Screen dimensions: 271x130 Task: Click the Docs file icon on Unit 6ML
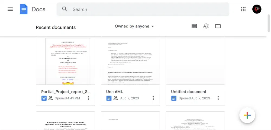pos(109,98)
